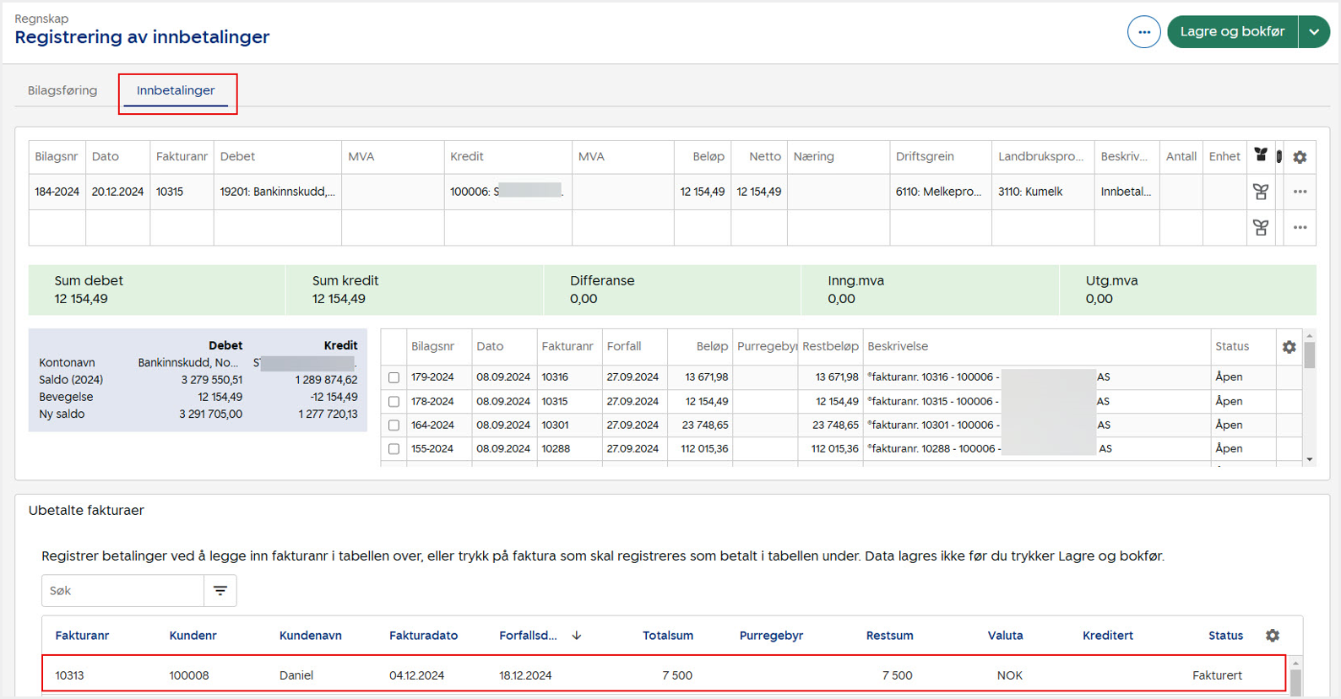Image resolution: width=1341 pixels, height=699 pixels.
Task: Select the Innbetalinger tab
Action: (176, 90)
